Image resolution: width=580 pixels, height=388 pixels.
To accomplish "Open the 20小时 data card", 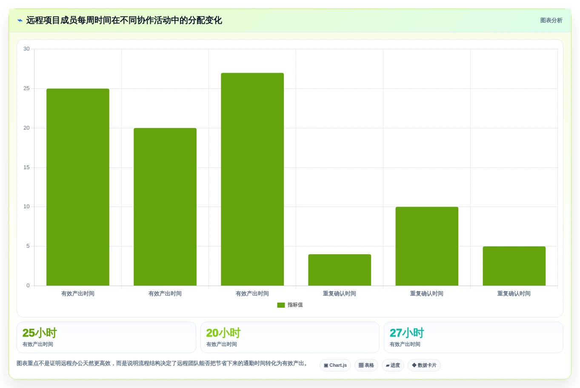I will pyautogui.click(x=290, y=337).
